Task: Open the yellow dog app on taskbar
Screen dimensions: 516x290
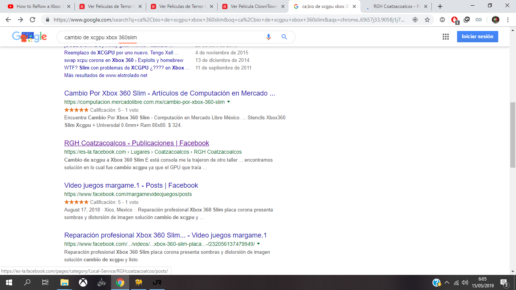Action: pyautogui.click(x=139, y=282)
